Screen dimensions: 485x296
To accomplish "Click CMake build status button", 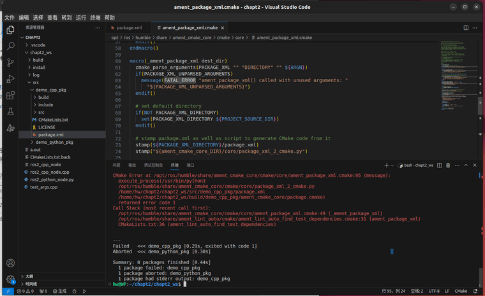I will point(59,291).
